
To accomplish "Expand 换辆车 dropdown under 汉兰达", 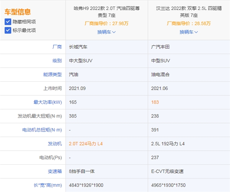I will point(189,32).
